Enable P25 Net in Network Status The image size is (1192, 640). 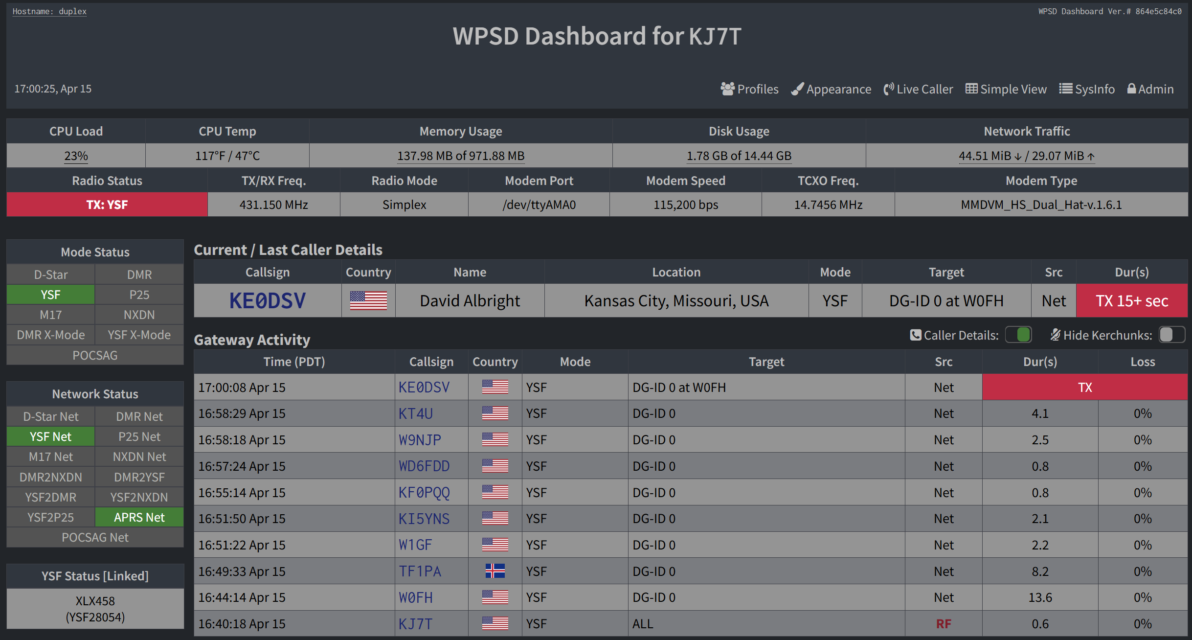click(x=139, y=436)
